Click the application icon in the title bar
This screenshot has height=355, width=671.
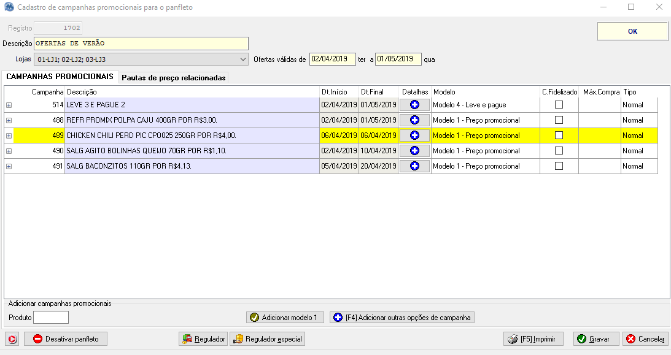click(x=9, y=7)
